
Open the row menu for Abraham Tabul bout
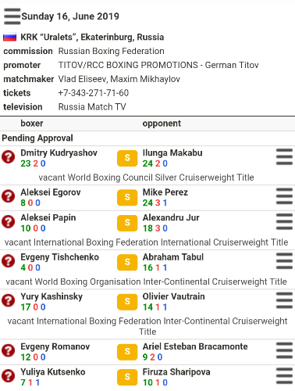click(x=284, y=261)
